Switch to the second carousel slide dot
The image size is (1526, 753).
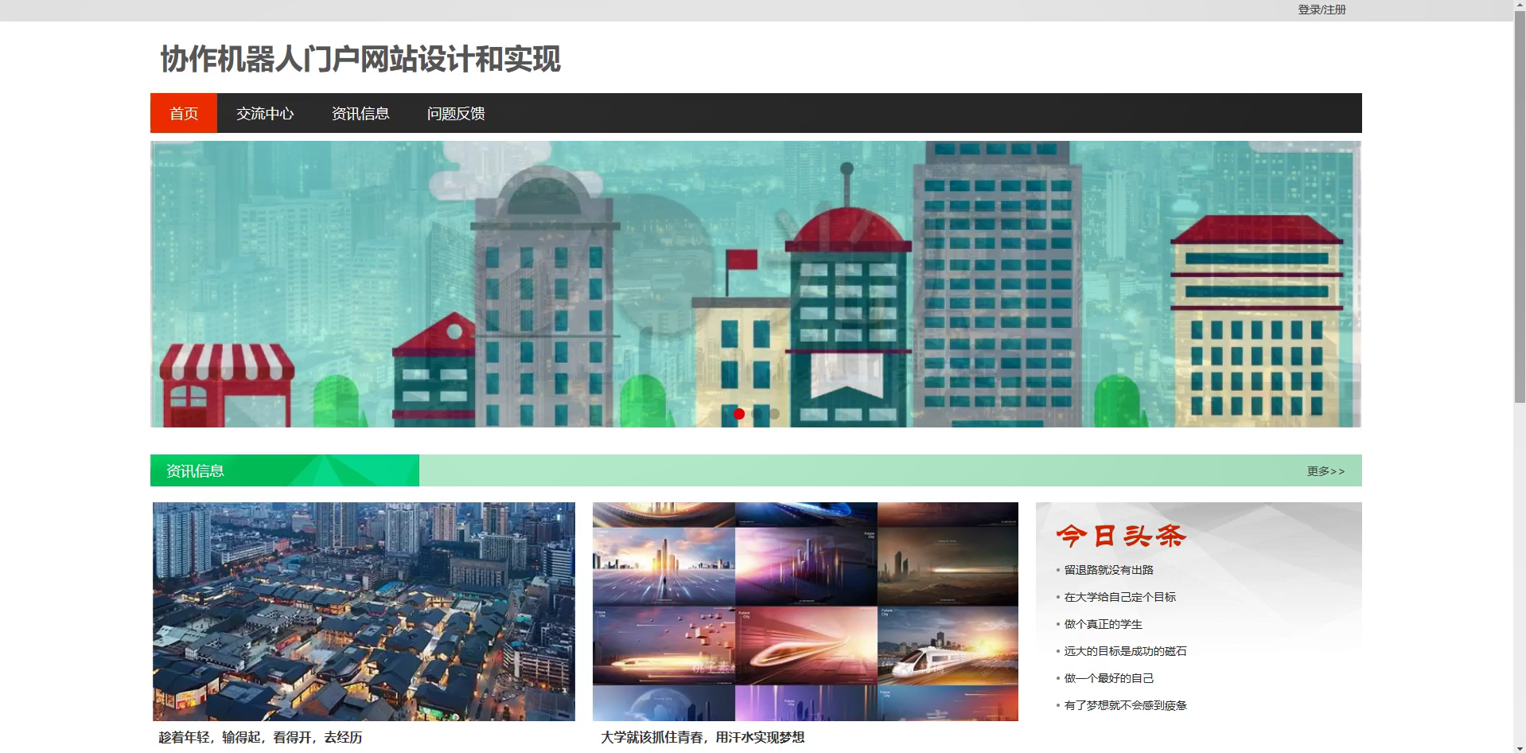[x=756, y=413]
